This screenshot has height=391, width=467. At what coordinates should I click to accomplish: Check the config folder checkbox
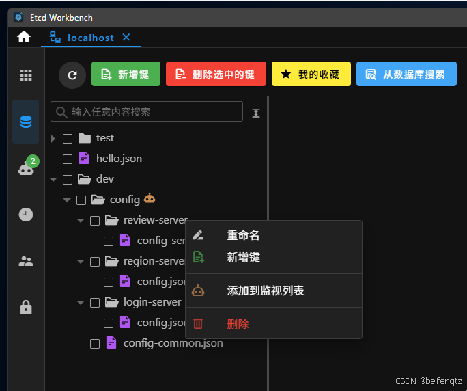point(81,200)
